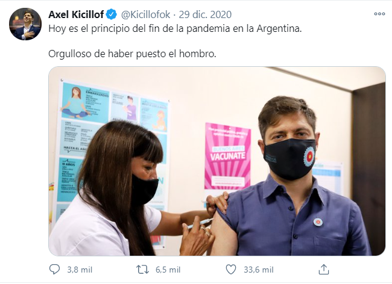Open Axel Kicillof's profile avatar
Image resolution: width=392 pixels, height=284 pixels.
click(25, 24)
